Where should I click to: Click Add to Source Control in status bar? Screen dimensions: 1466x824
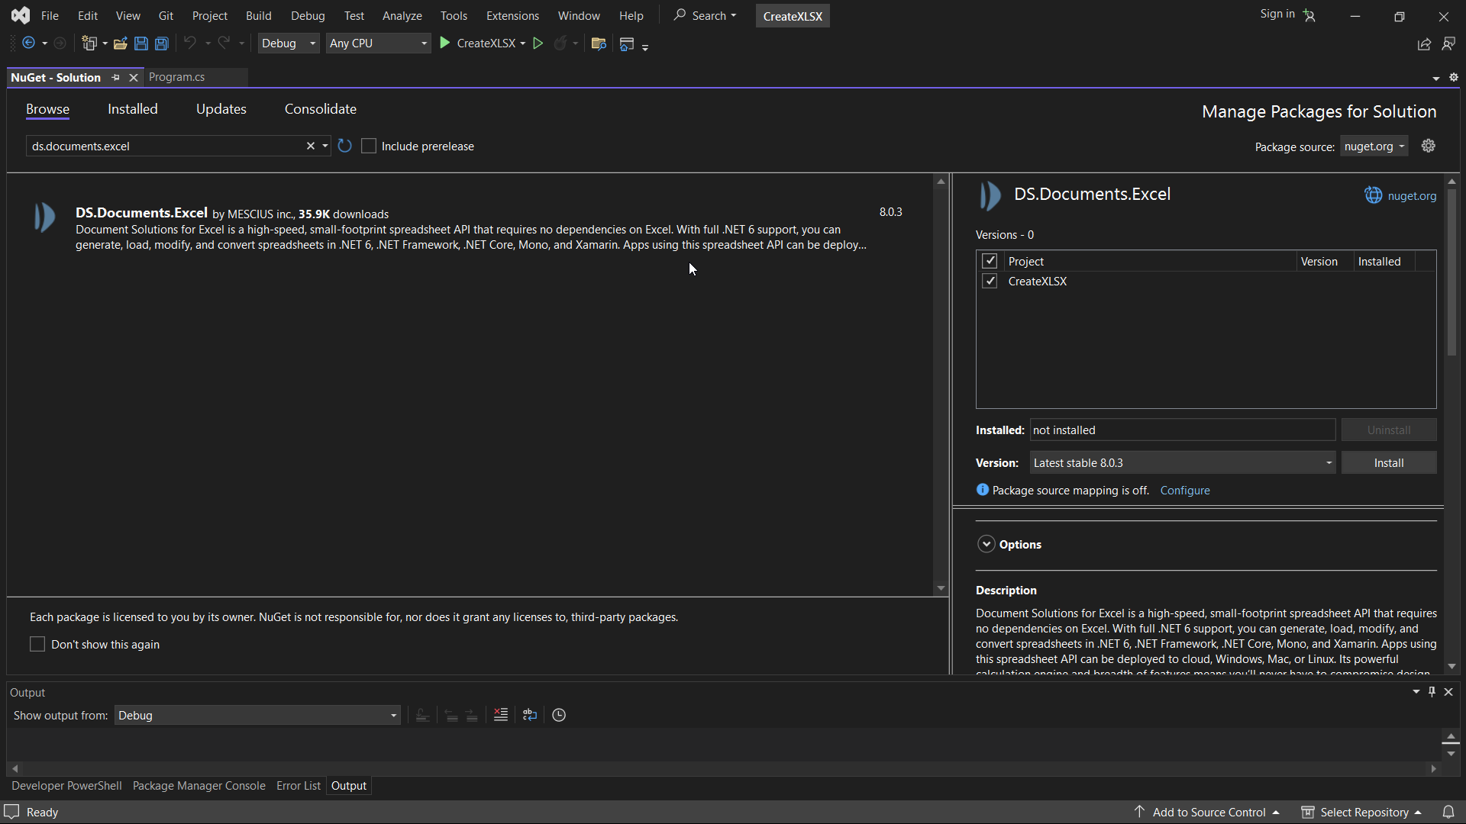[1207, 812]
